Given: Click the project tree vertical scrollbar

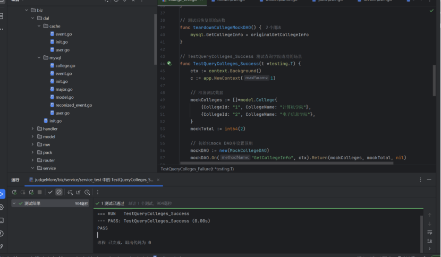Looking at the screenshot, I should pos(155,39).
